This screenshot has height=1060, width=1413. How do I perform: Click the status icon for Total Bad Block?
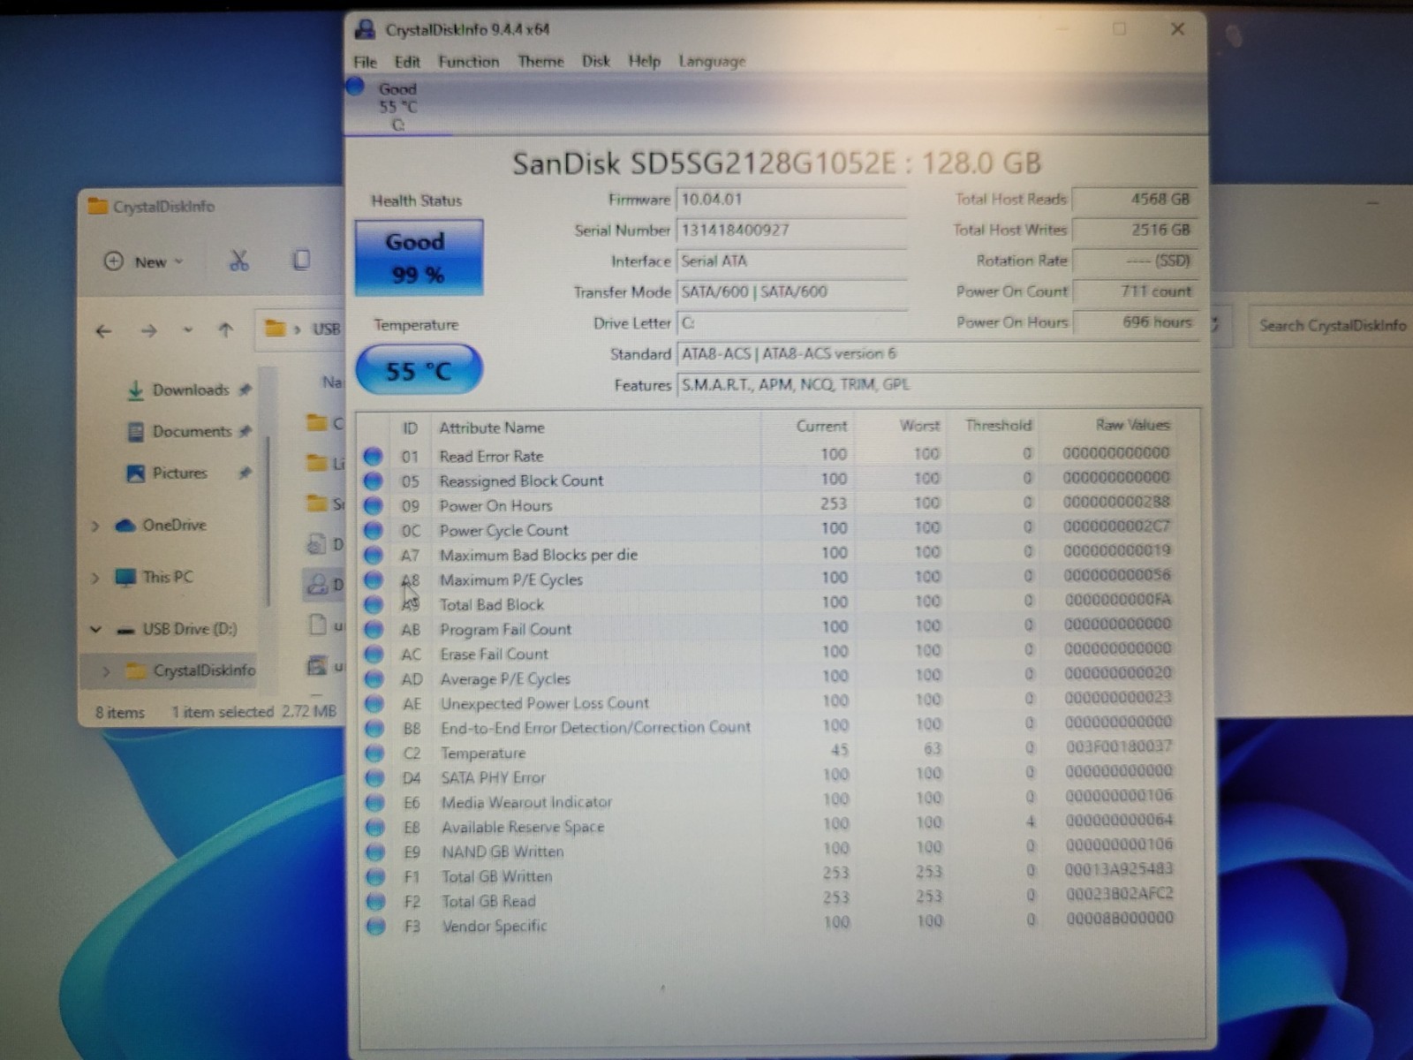(x=374, y=604)
